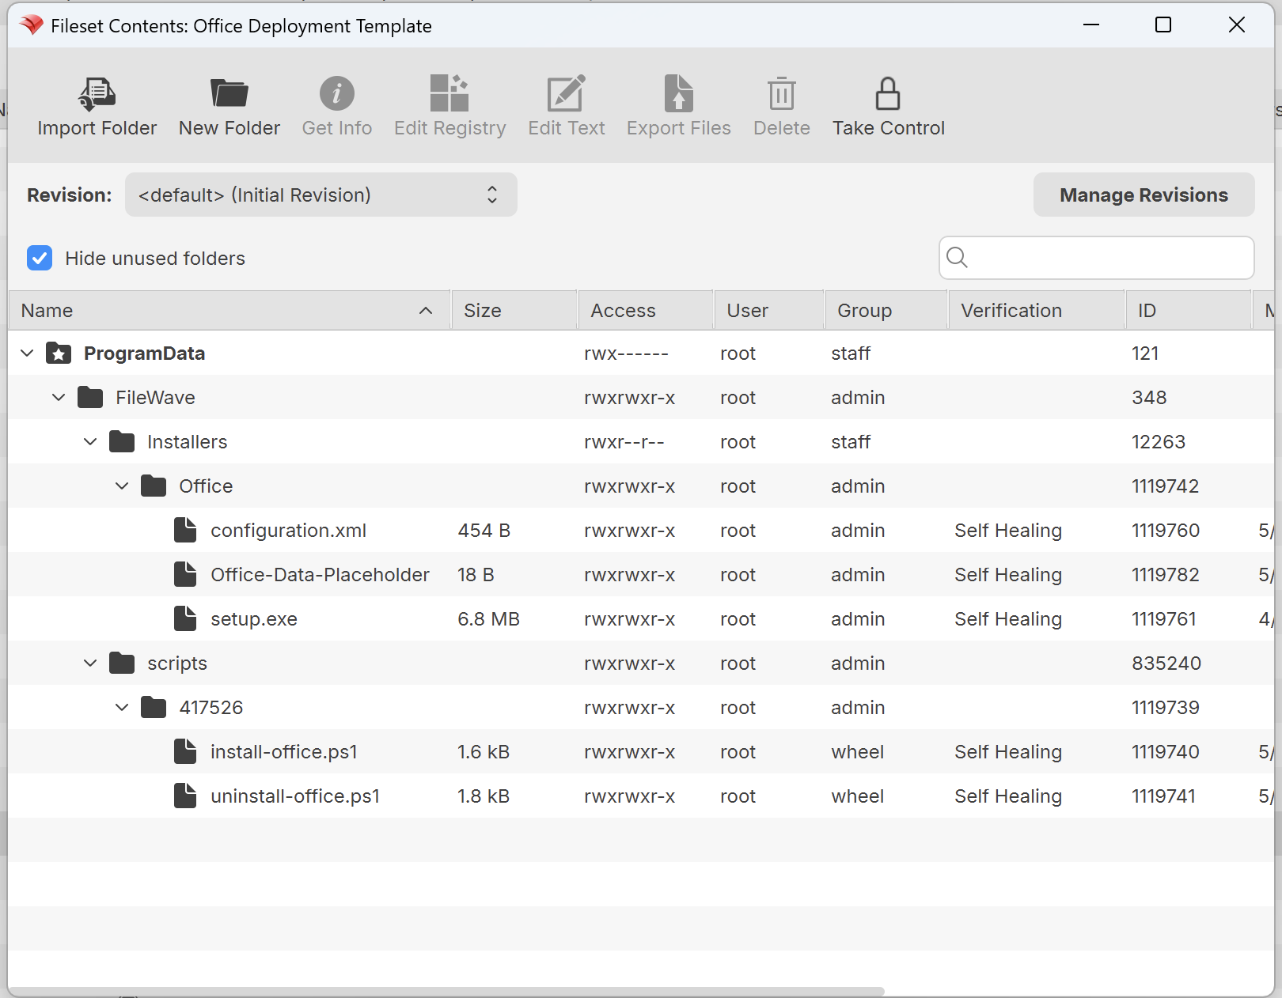The width and height of the screenshot is (1282, 998).
Task: Click the Get Info toolbar icon
Action: point(337,93)
